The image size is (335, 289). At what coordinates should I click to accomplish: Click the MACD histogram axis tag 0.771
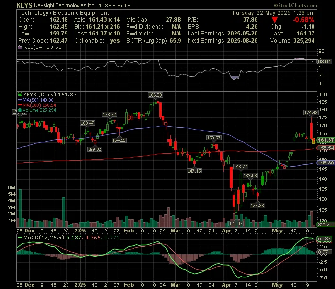click(x=324, y=252)
